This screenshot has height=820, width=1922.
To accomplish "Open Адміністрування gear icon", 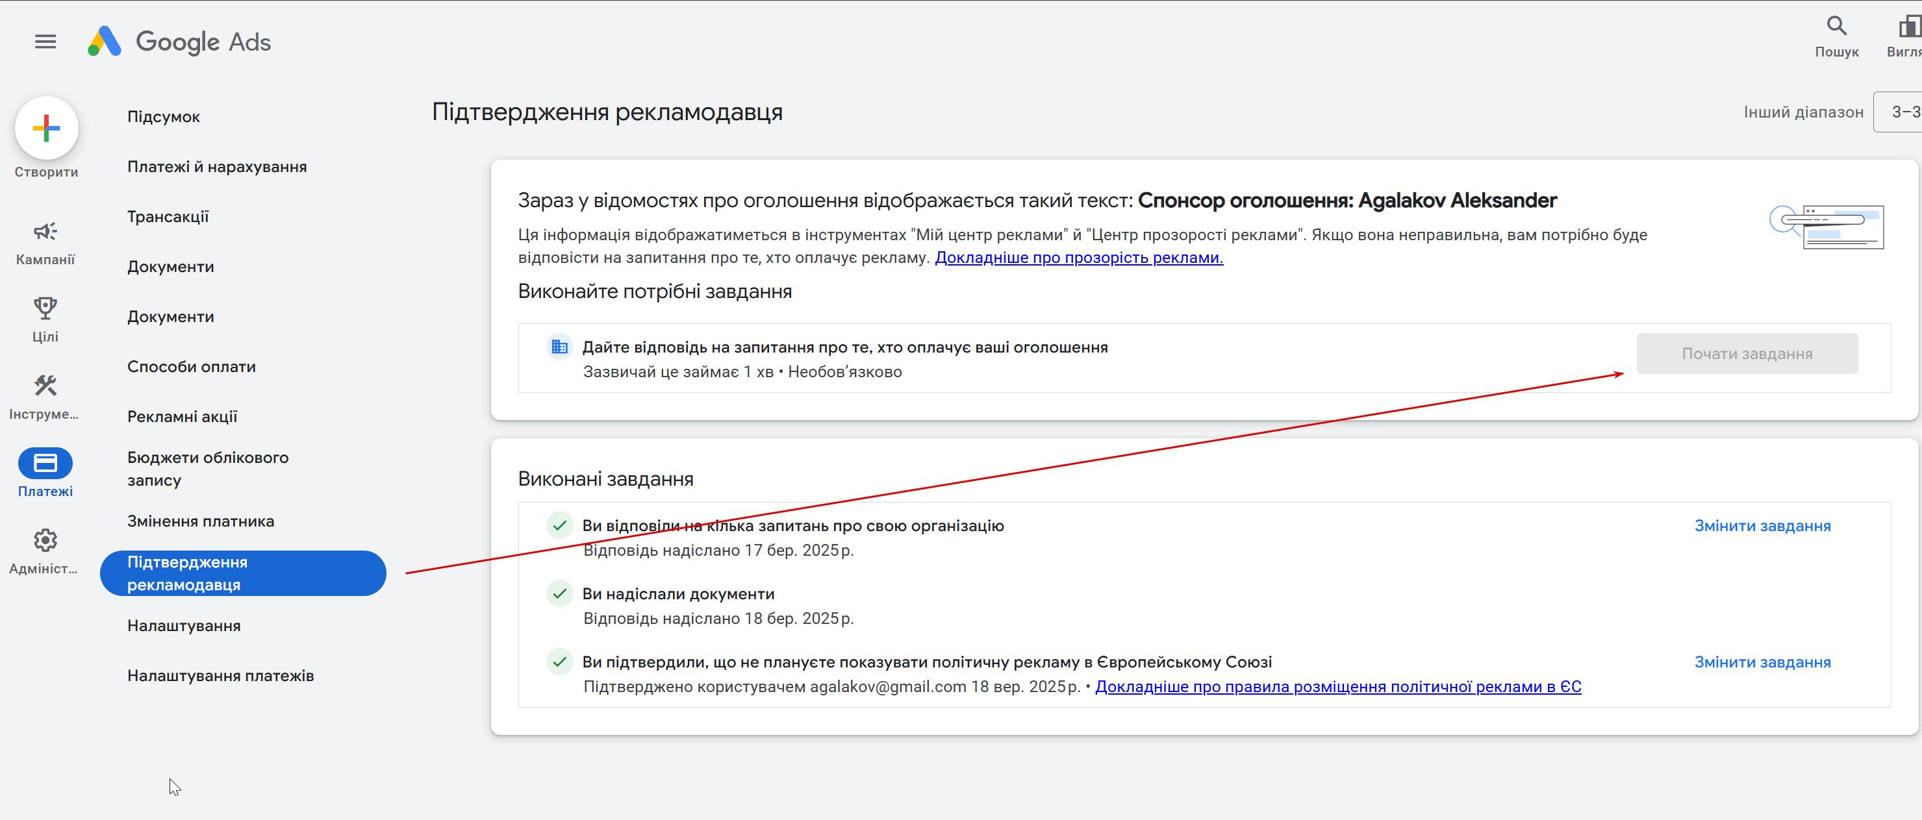I will tap(45, 540).
